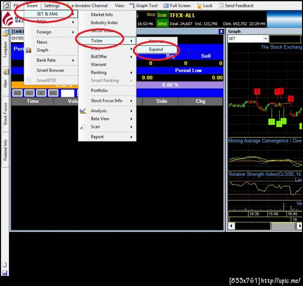303x286 pixels.
Task: Open the Ranking submenu
Action: pos(107,72)
